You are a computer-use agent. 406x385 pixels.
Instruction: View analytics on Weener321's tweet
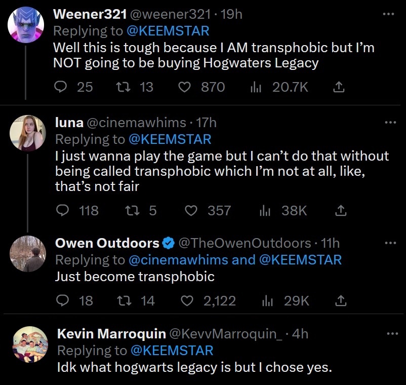pyautogui.click(x=256, y=87)
